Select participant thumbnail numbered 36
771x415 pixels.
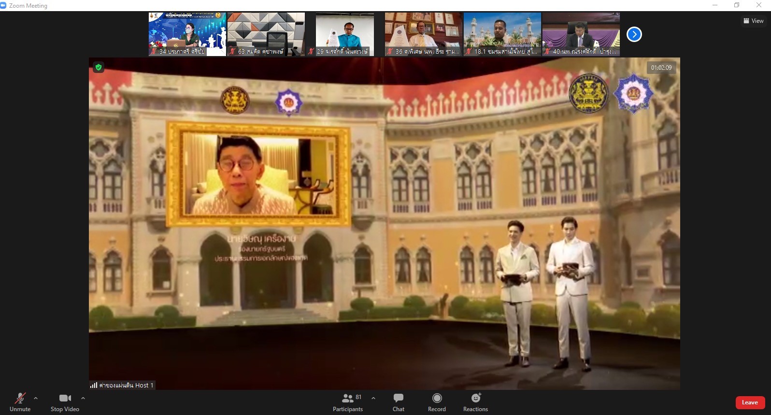[424, 34]
